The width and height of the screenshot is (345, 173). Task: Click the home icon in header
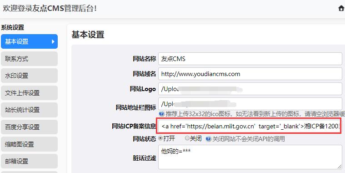(x=341, y=8)
